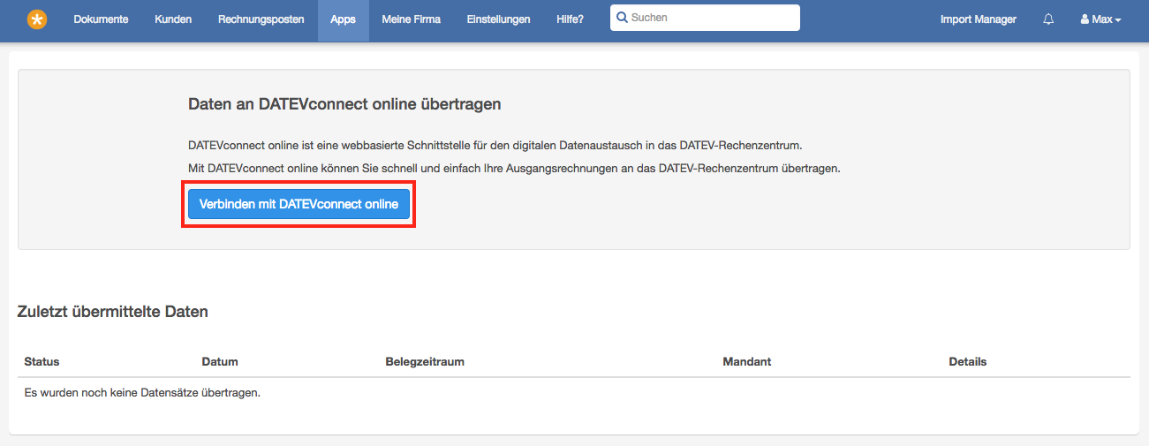Click the Datum column header
This screenshot has width=1149, height=446.
pos(220,362)
